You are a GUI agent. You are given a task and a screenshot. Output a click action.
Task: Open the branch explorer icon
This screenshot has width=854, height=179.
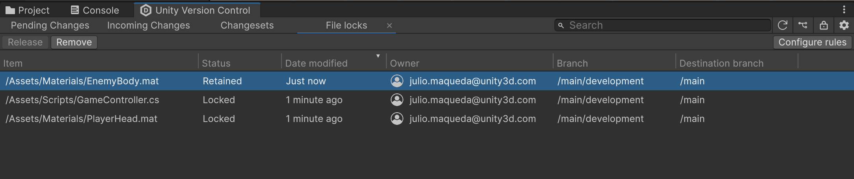point(803,26)
